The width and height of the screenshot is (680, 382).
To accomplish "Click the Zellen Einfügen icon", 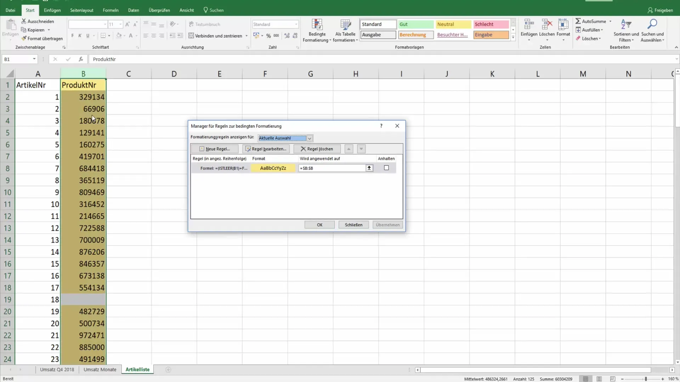I will (x=529, y=24).
